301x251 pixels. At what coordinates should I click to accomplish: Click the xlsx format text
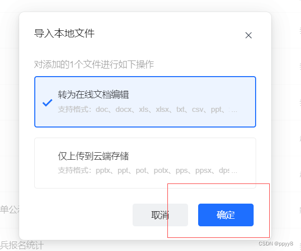point(162,109)
